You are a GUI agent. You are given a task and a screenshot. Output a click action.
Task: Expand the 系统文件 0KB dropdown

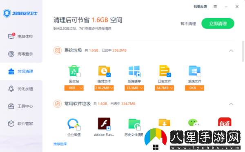pos(194,88)
